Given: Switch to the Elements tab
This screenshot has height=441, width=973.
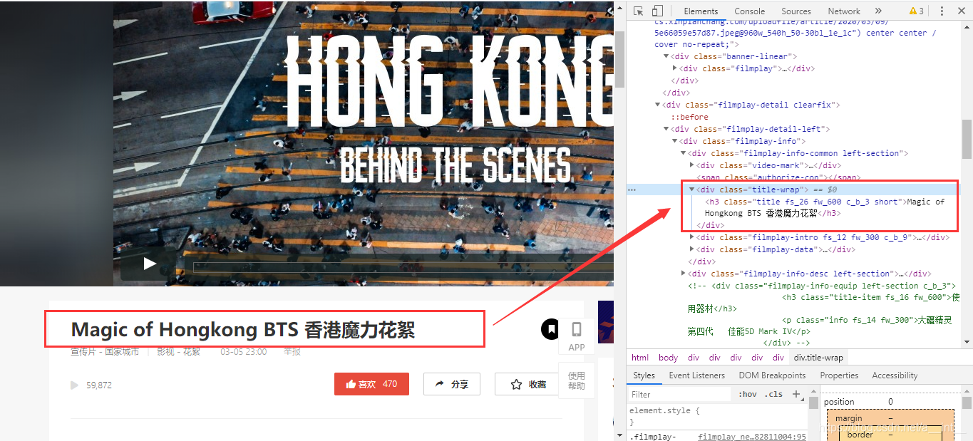Looking at the screenshot, I should pyautogui.click(x=701, y=11).
